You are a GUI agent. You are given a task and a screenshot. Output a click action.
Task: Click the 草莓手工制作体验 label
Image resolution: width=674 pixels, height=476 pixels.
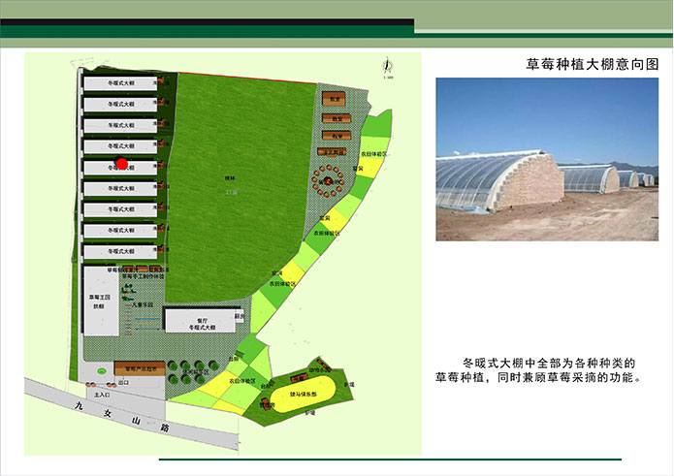tap(143, 276)
